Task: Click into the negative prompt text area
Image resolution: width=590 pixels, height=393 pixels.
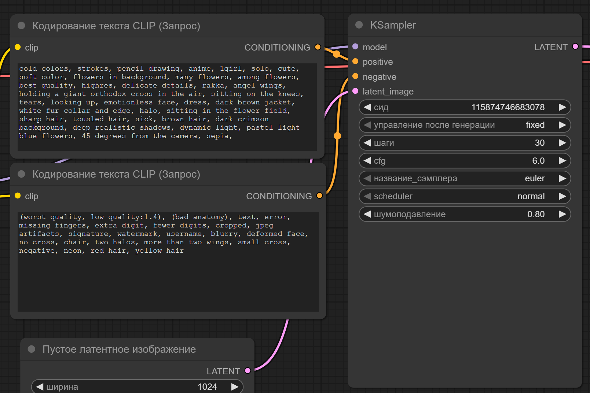Action: (x=168, y=262)
